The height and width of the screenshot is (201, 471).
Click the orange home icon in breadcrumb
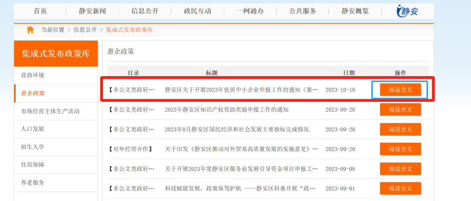(x=30, y=30)
